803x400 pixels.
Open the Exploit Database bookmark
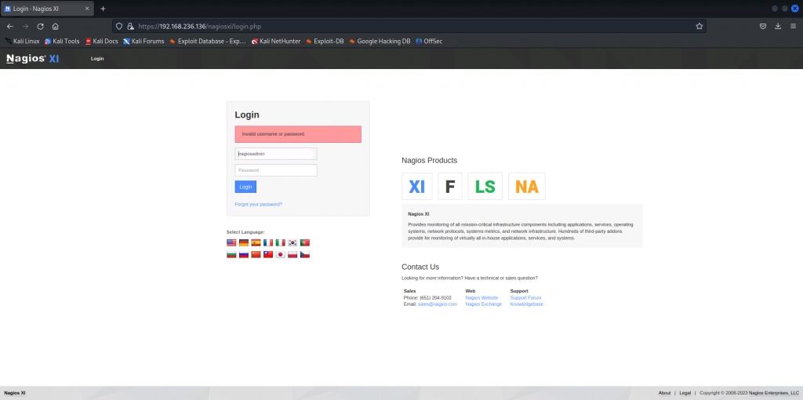point(207,41)
